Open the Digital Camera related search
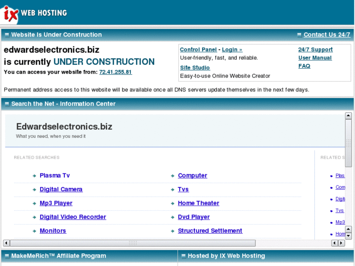Image resolution: width=355 pixels, height=266 pixels. 61,189
